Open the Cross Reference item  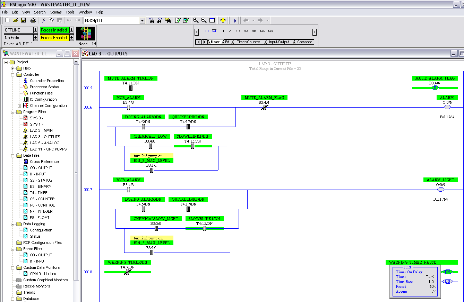[x=44, y=162]
